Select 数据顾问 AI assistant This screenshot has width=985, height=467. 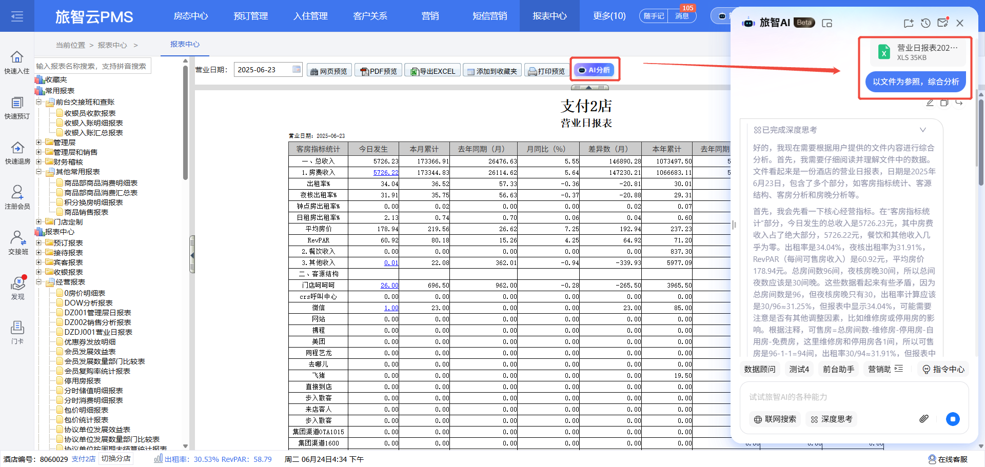click(x=760, y=369)
